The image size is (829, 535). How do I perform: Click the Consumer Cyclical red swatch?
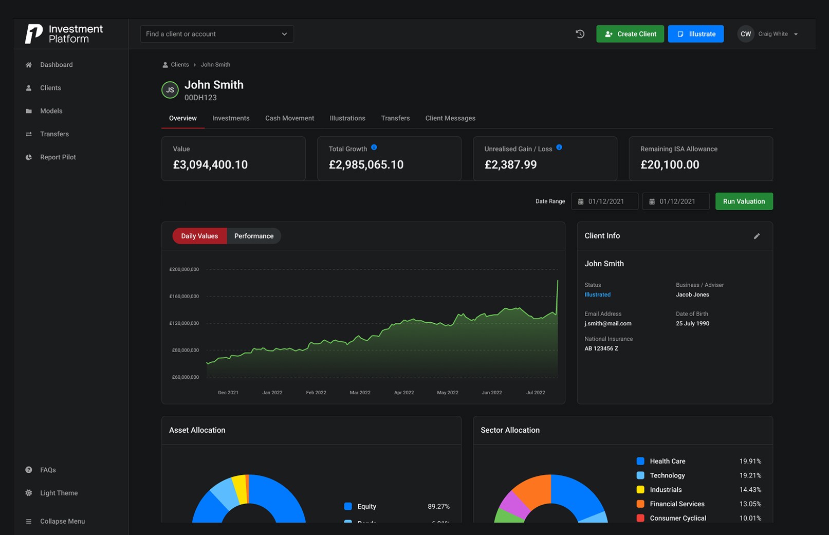(x=640, y=518)
